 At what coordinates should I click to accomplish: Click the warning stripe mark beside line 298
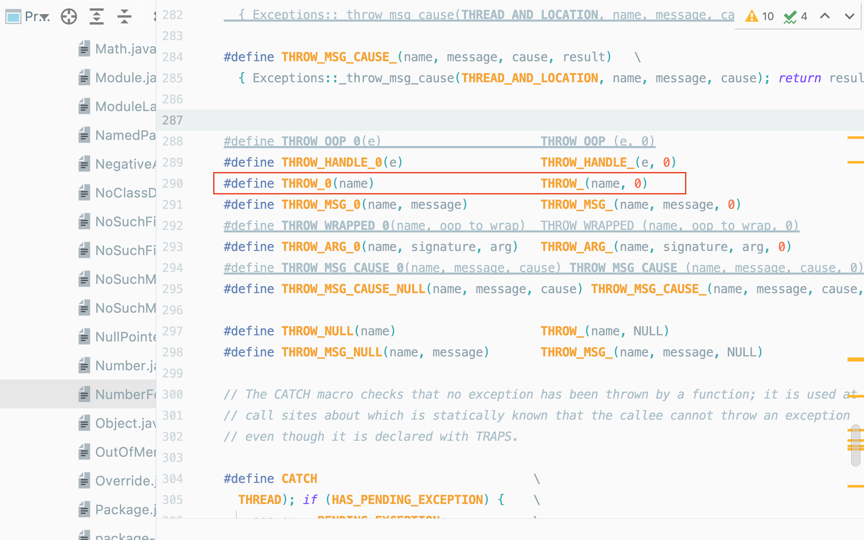point(856,359)
